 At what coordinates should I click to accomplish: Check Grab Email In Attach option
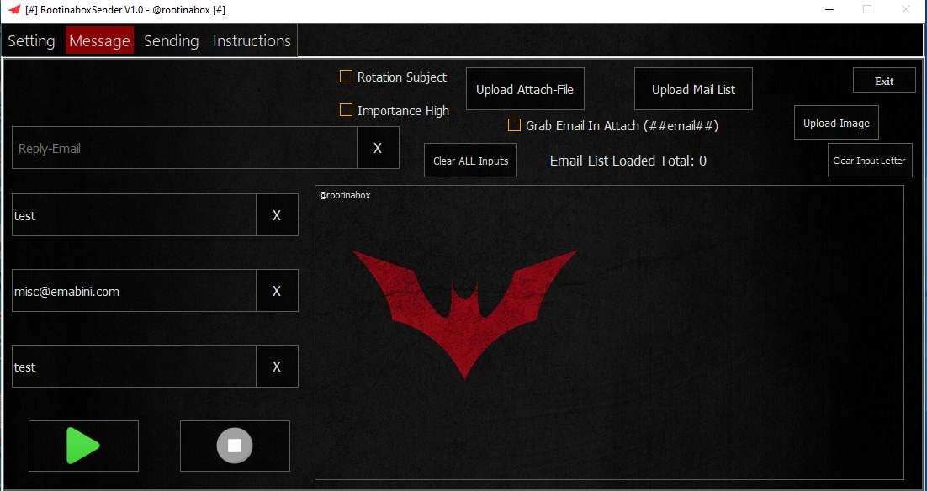pos(514,125)
